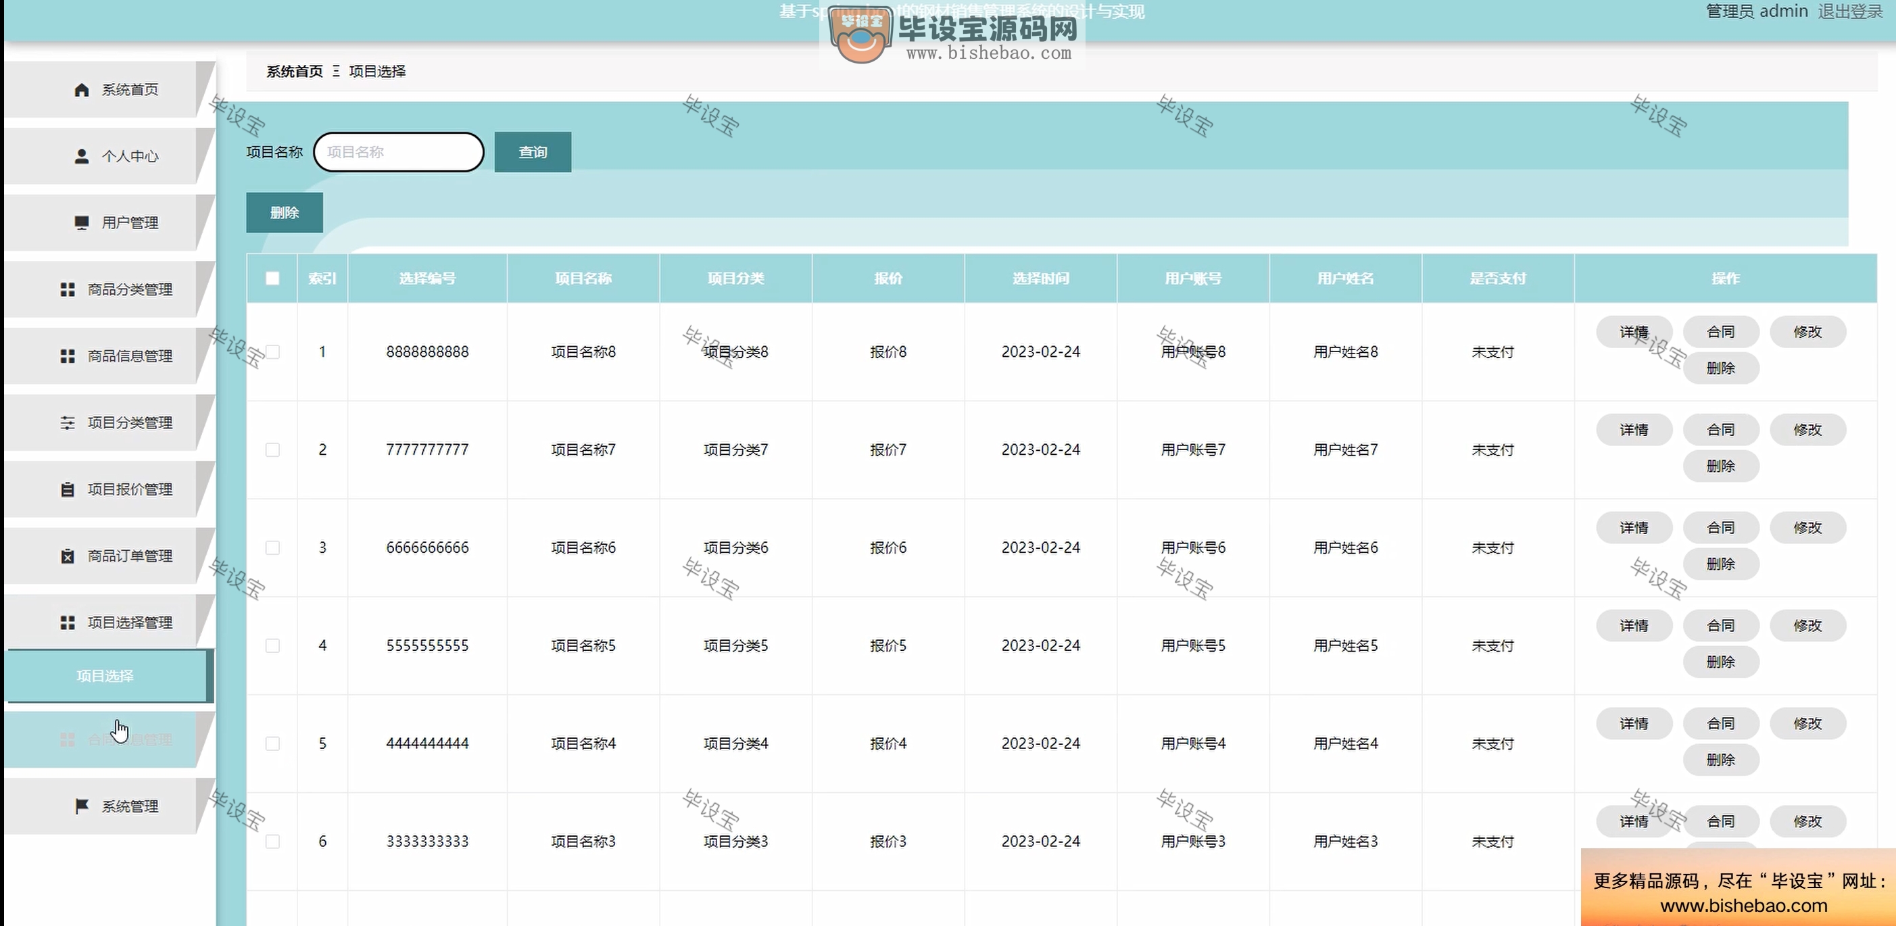Click the grid icon beside 项目选择管理
The height and width of the screenshot is (926, 1896).
(x=68, y=623)
